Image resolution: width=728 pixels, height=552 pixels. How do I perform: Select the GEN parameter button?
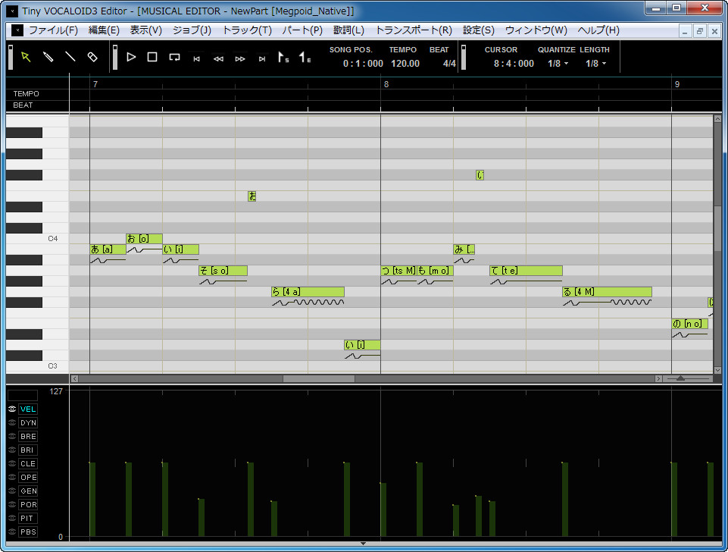tap(28, 491)
